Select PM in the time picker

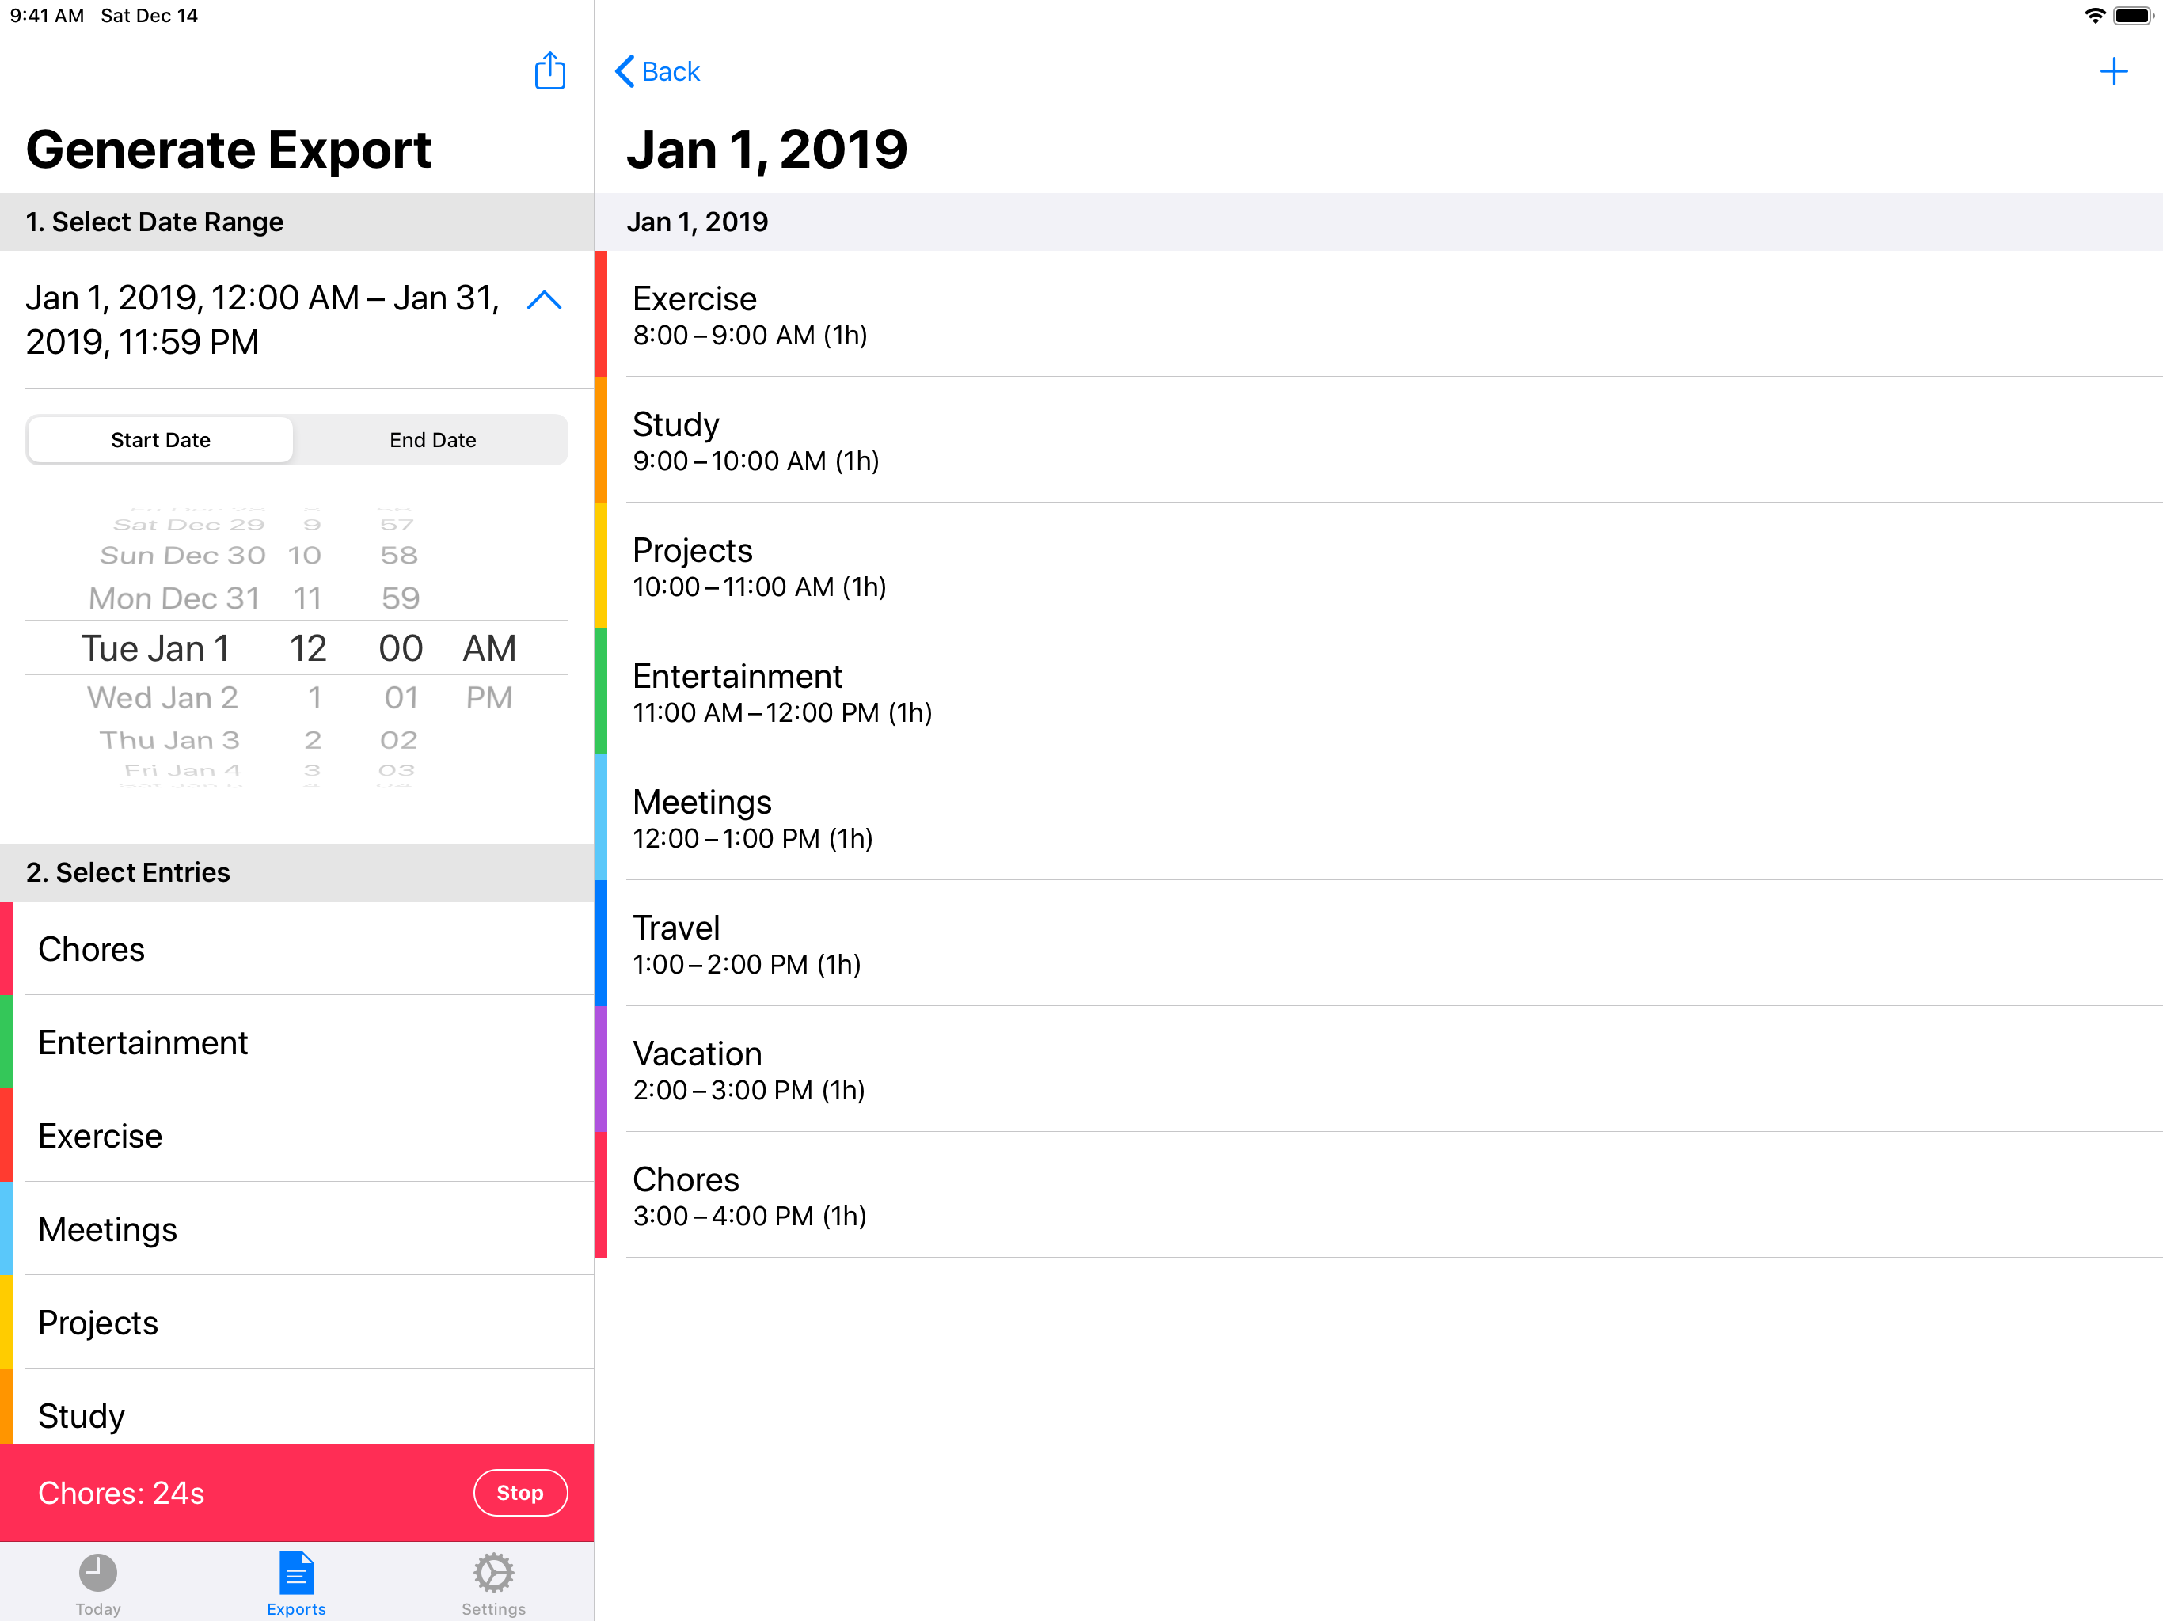coord(489,697)
